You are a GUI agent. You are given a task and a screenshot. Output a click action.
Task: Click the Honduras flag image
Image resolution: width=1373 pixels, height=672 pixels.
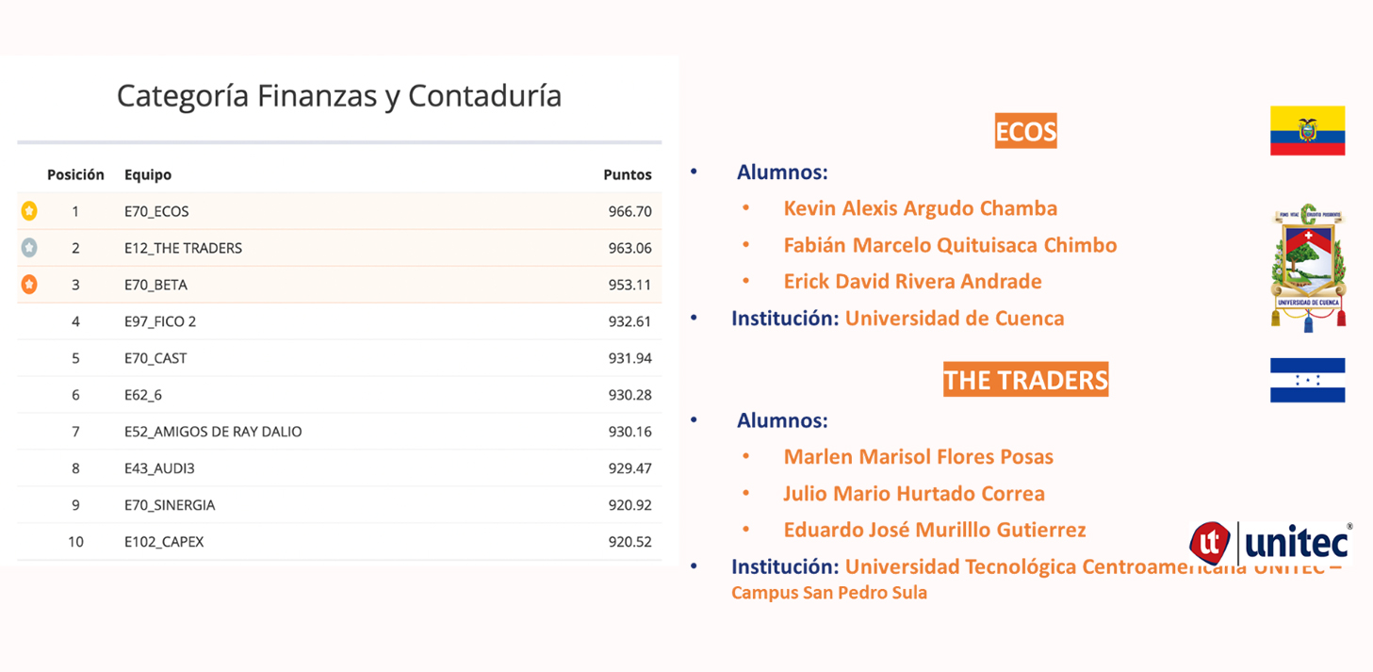coord(1307,380)
